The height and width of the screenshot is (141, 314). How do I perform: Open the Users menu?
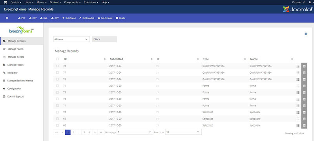pyautogui.click(x=29, y=2)
